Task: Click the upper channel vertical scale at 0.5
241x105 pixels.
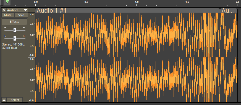Action: (32, 24)
